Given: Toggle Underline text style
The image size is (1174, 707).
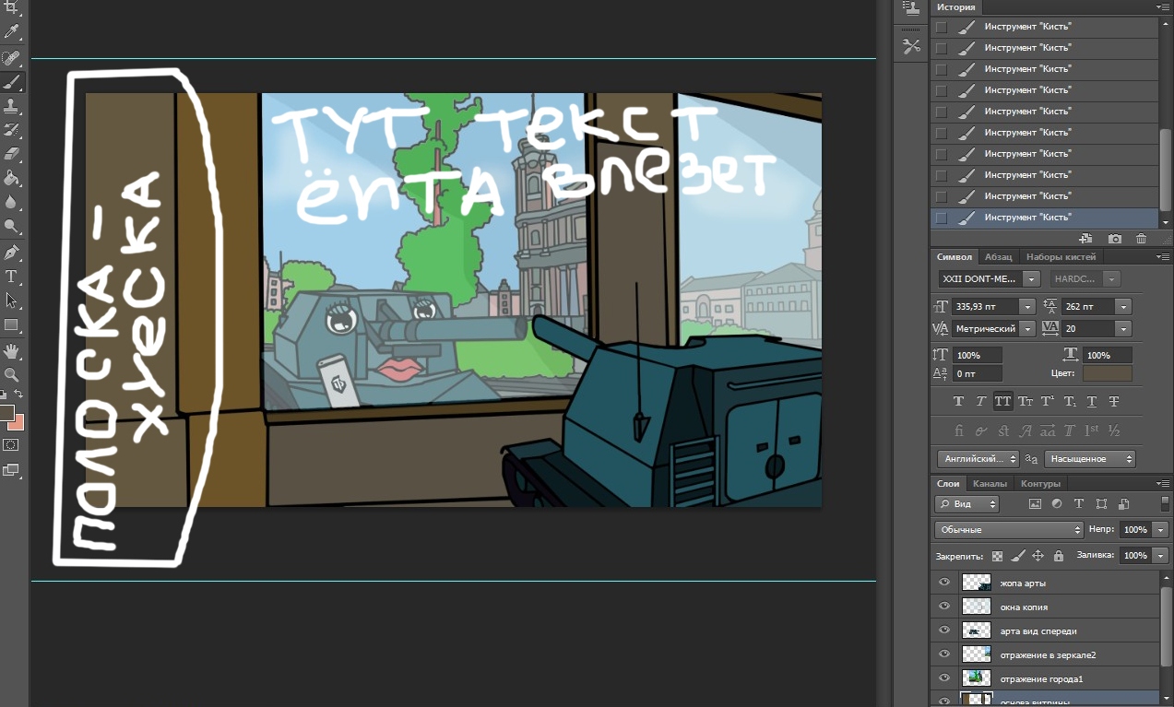Looking at the screenshot, I should [1092, 401].
